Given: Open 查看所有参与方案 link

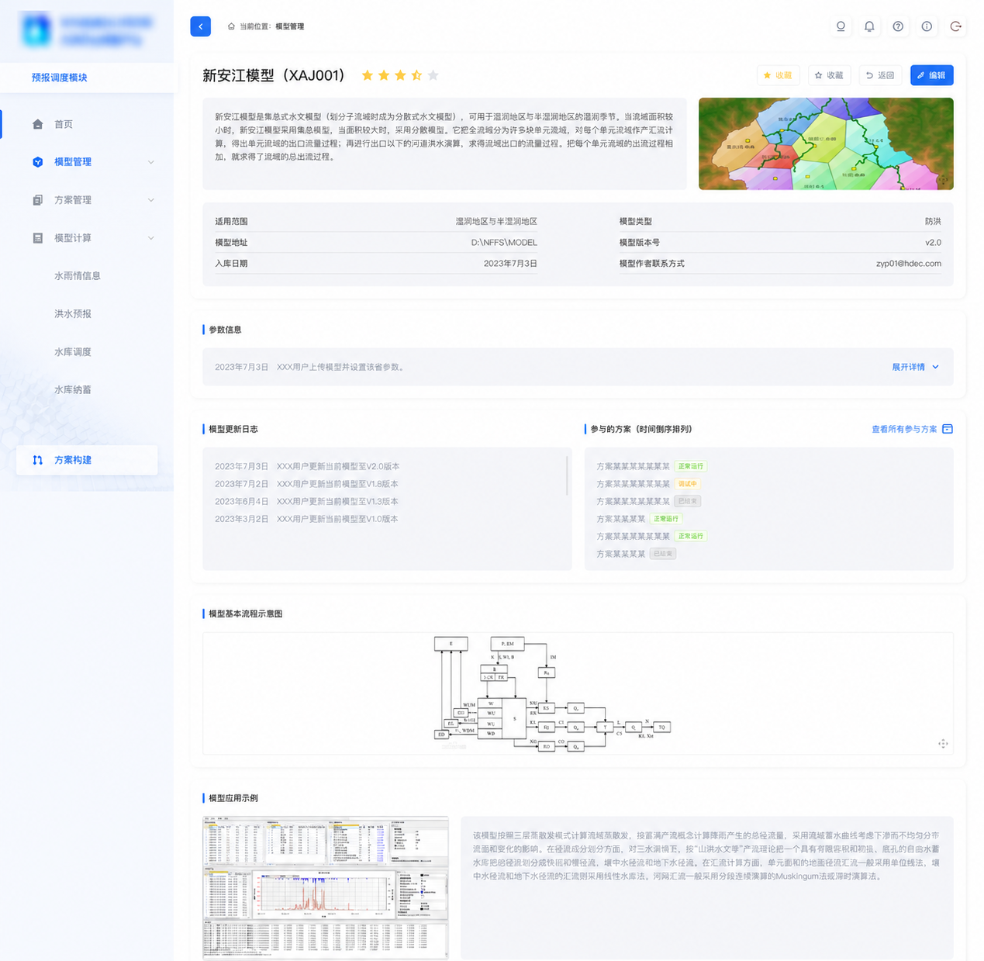Looking at the screenshot, I should click(x=904, y=429).
